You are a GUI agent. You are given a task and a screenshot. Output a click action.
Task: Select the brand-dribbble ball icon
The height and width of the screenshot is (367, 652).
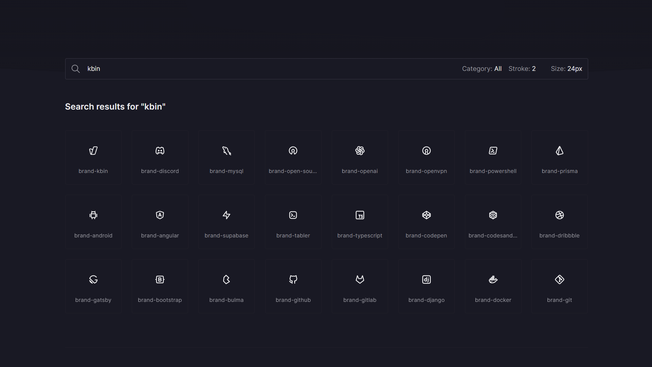(560, 215)
